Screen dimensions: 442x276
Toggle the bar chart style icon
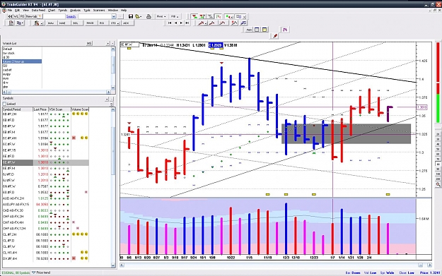click(x=219, y=16)
